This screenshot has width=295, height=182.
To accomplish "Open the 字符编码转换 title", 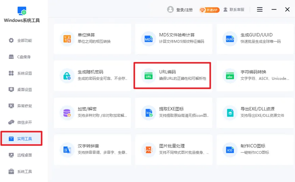I will click(253, 72).
